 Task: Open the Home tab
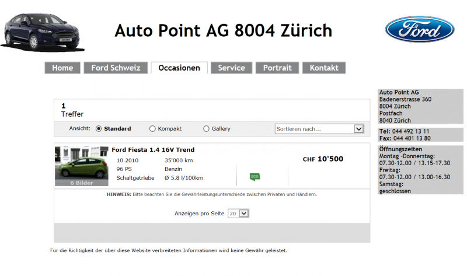coord(62,68)
